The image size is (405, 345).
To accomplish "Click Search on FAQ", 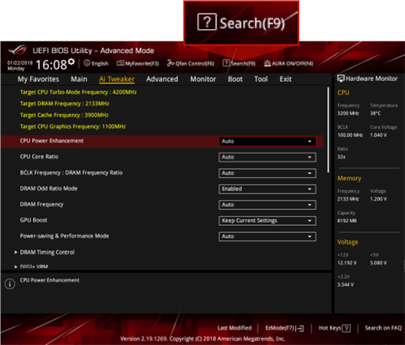I will (384, 328).
